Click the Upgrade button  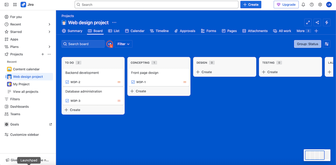click(x=286, y=5)
